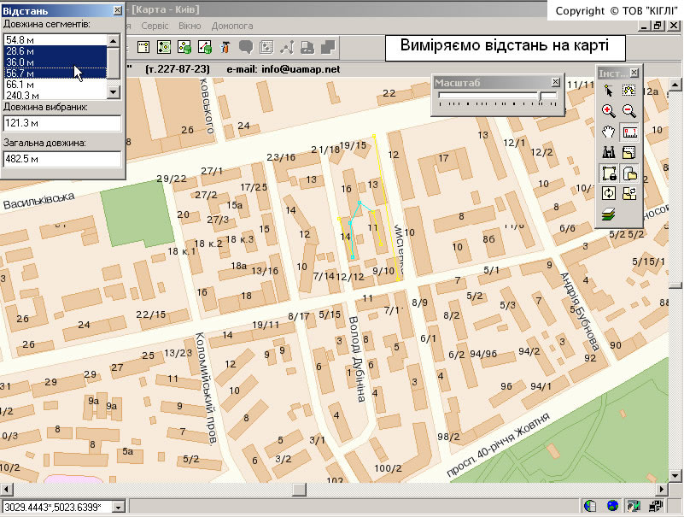
Task: Click map horizontal scrollbar left arrow
Action: [7, 490]
